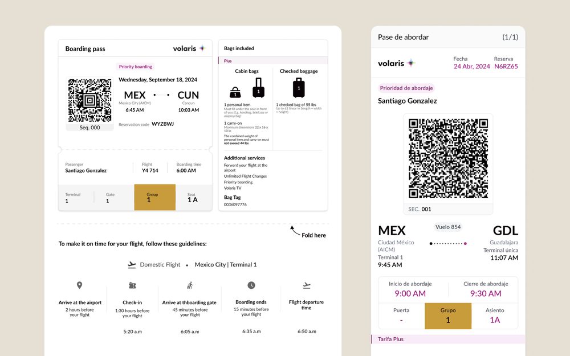
Task: Click the QR code on the printed boarding pass
Action: pyautogui.click(x=90, y=101)
